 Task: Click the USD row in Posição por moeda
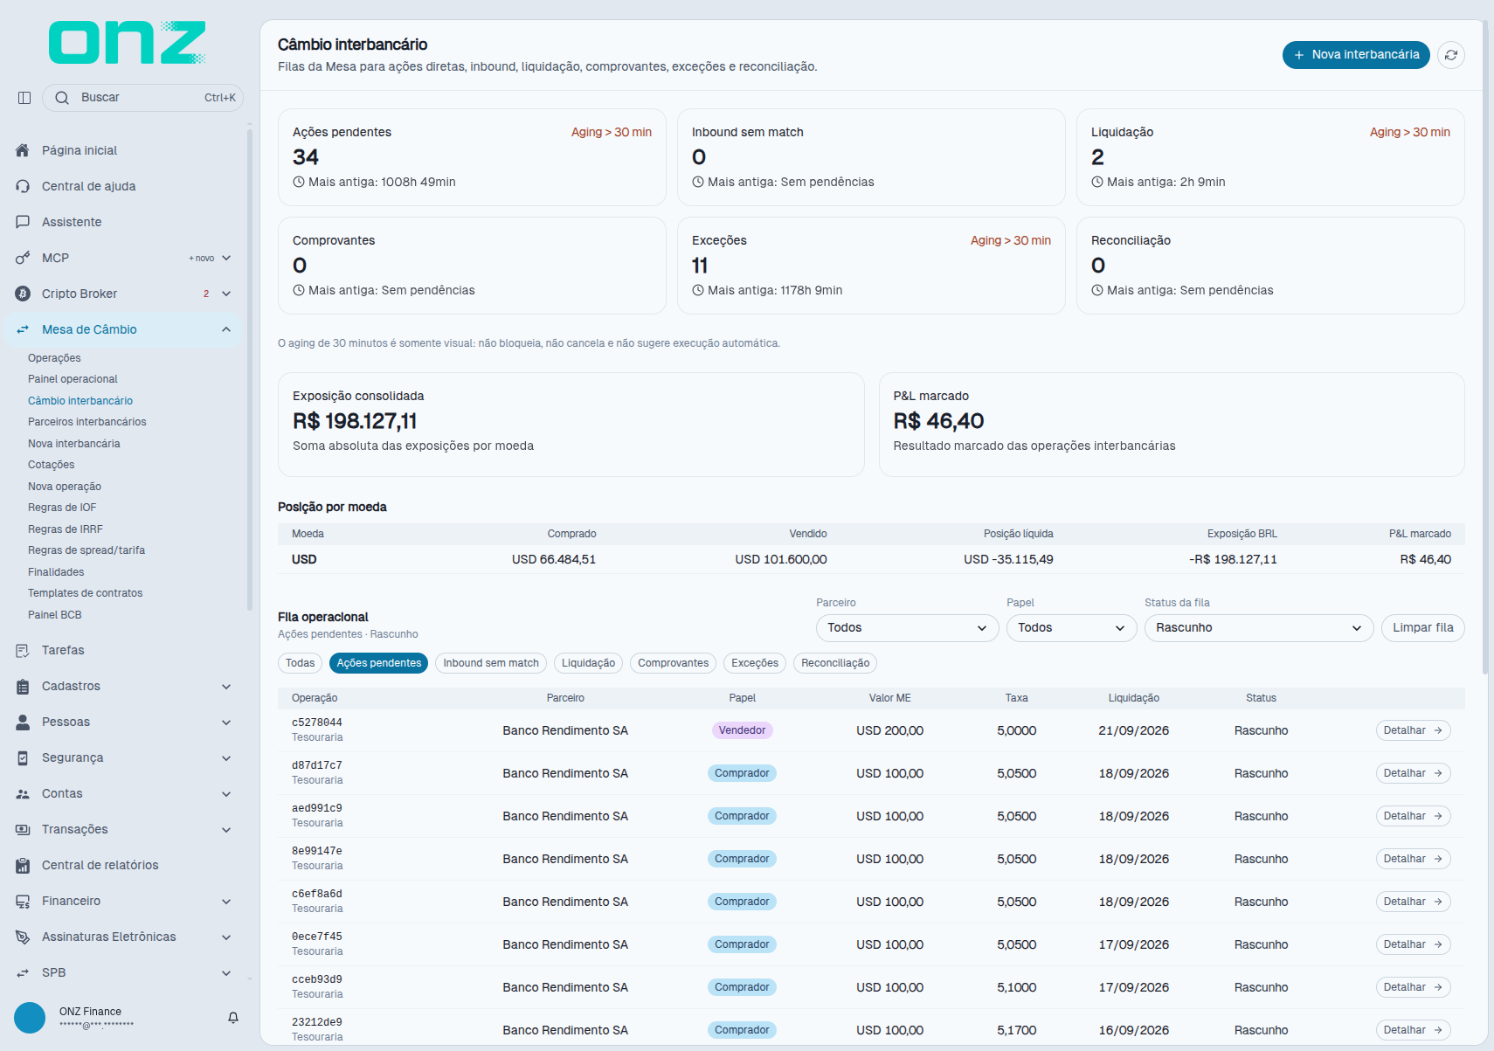[871, 559]
